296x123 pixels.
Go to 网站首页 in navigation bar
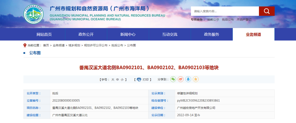click(44, 34)
